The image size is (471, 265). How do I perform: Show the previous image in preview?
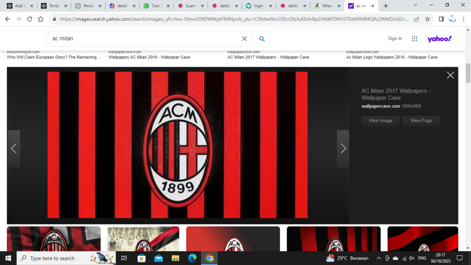coord(14,149)
